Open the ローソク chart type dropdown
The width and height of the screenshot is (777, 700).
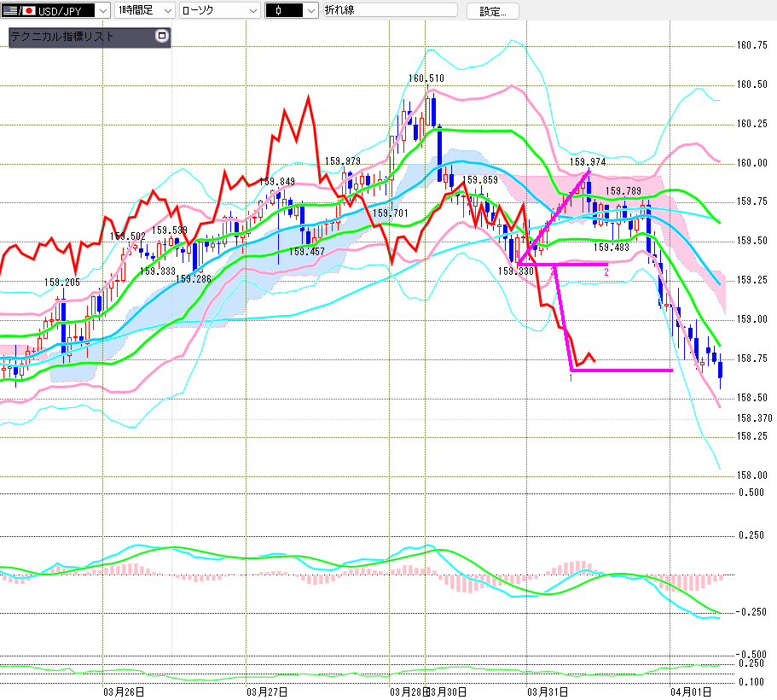click(252, 10)
